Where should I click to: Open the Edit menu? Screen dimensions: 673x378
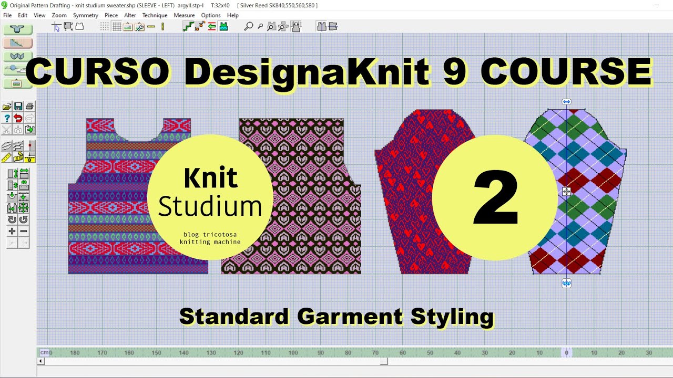pyautogui.click(x=23, y=15)
